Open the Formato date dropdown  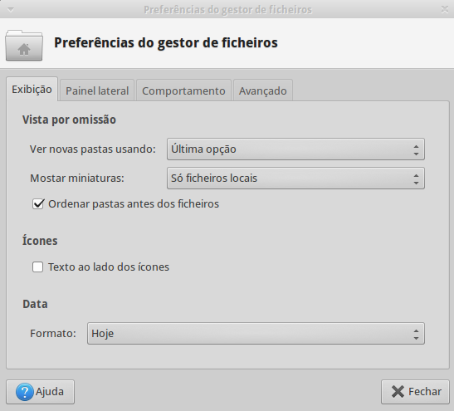(256, 334)
